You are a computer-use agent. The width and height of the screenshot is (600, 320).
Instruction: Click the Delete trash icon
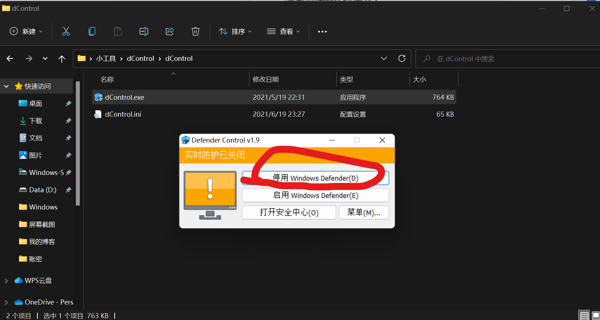coord(196,31)
